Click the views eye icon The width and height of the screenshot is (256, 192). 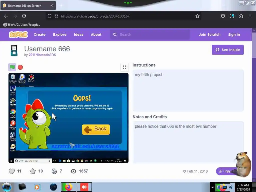(73, 171)
